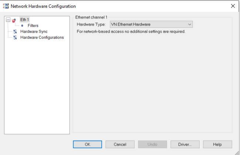Image resolution: width=240 pixels, height=155 pixels.
Task: Click the Hardware Configurations node icon
Action: (15, 37)
